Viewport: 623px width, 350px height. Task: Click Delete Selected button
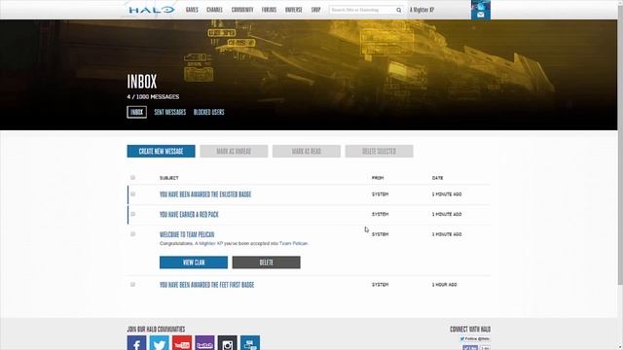[x=379, y=152]
